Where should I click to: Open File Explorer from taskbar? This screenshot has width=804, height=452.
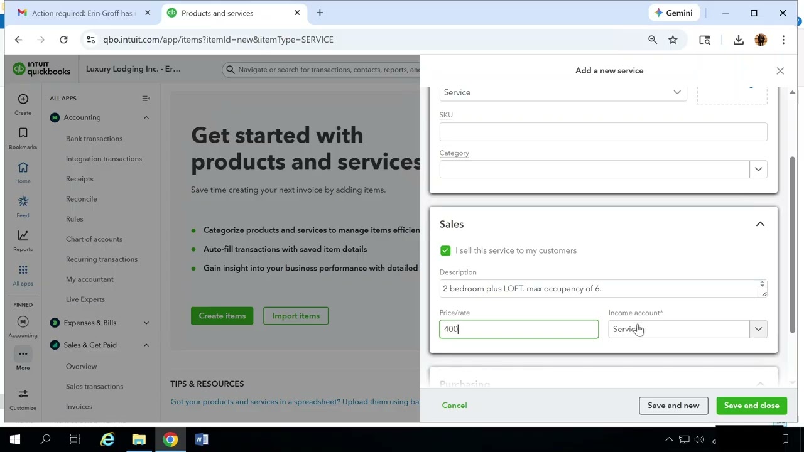139,439
